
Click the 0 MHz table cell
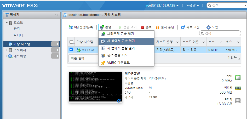pos(213,50)
